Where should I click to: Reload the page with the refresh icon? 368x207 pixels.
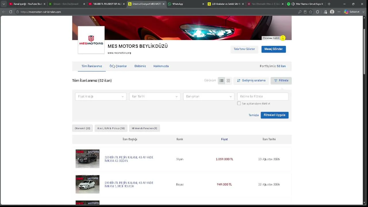coord(11,12)
